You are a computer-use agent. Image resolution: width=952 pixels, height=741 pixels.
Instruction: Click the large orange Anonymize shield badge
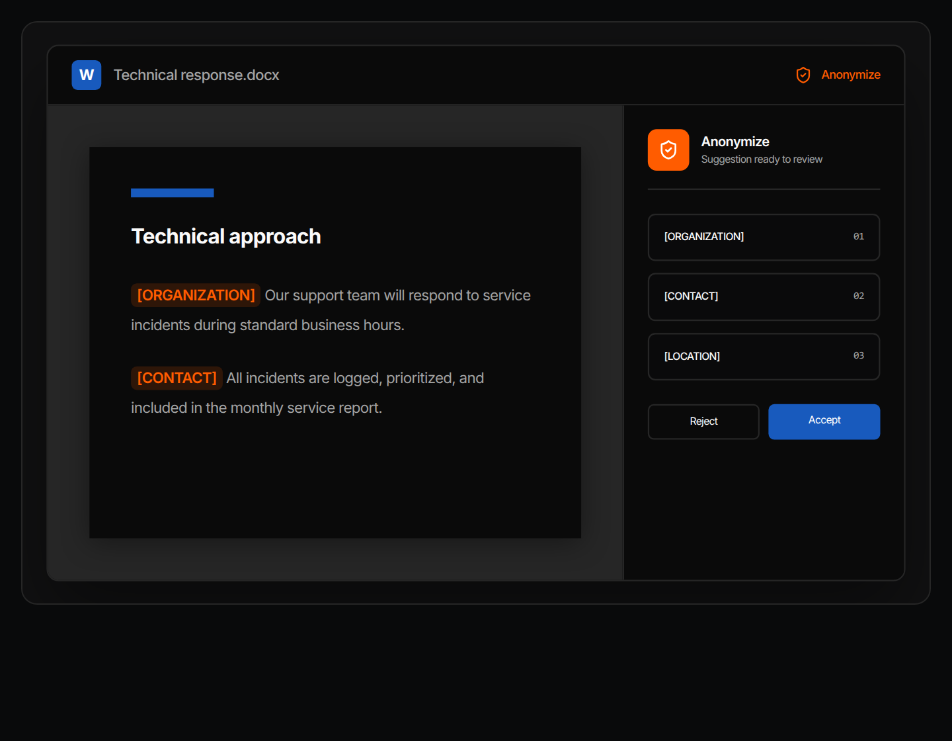point(668,150)
